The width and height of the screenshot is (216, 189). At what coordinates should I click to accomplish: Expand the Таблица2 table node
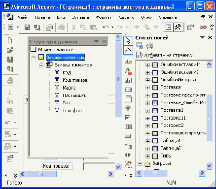tap(147, 149)
